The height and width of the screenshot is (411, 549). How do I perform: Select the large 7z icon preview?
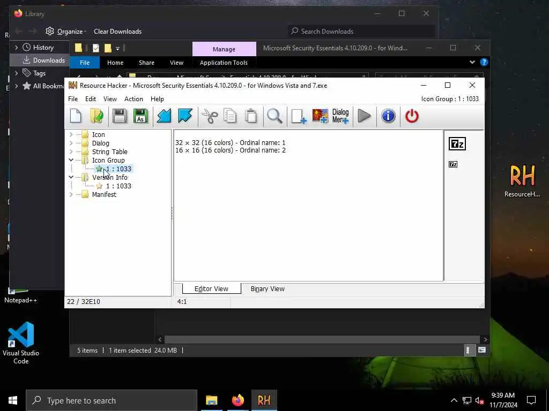[457, 143]
